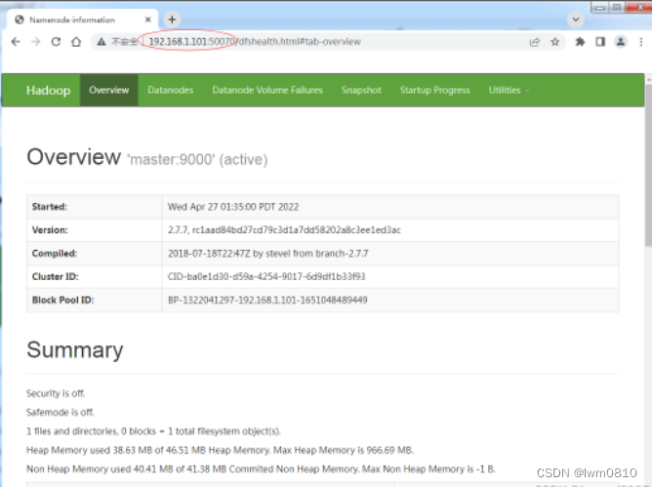Open a new browser tab
The height and width of the screenshot is (487, 652).
pos(172,20)
